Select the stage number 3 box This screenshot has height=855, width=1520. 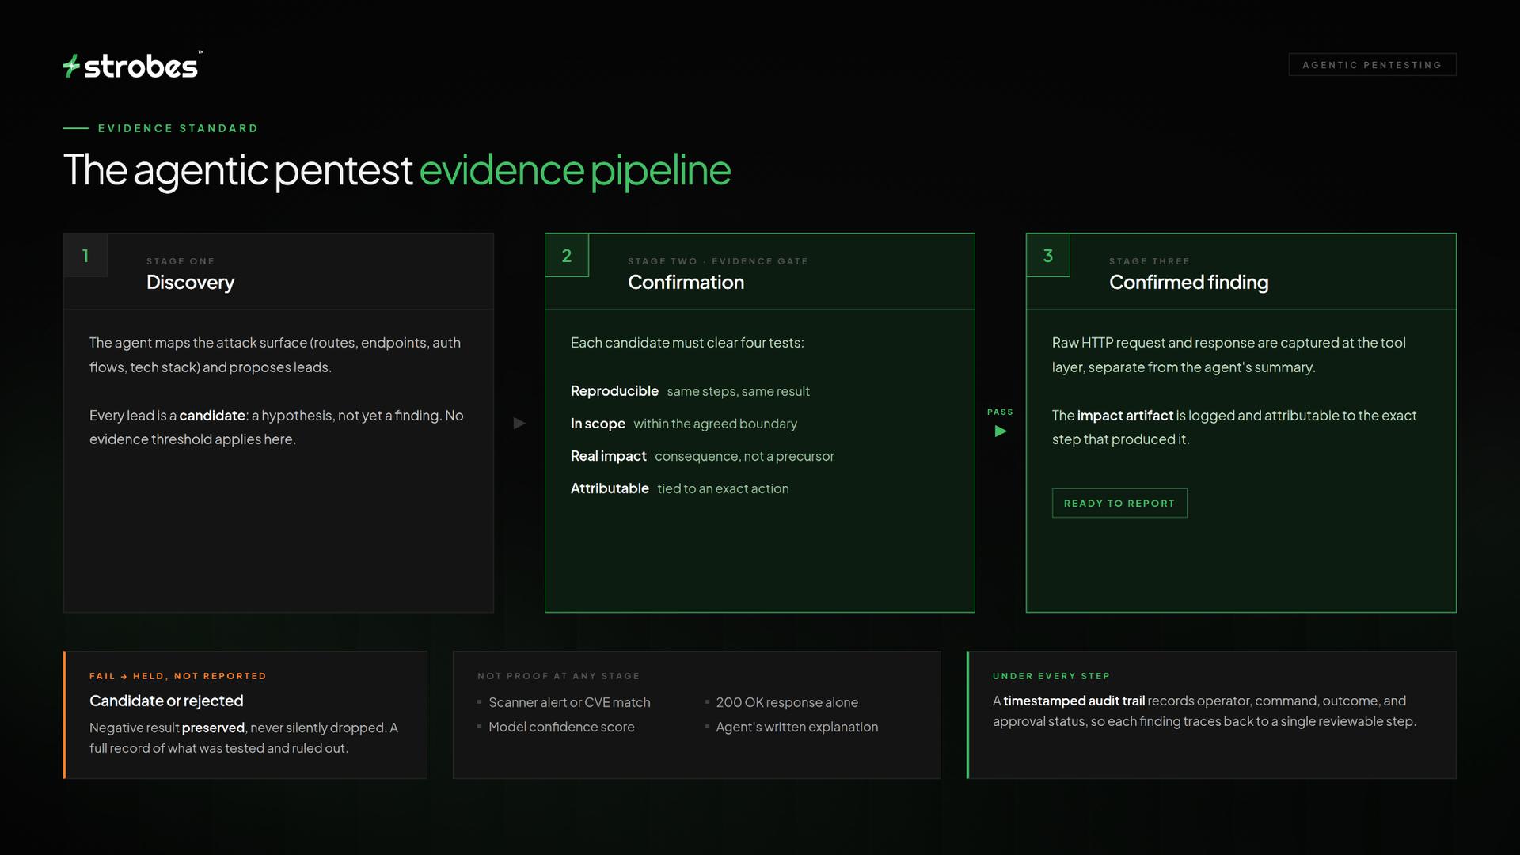[x=1048, y=255]
